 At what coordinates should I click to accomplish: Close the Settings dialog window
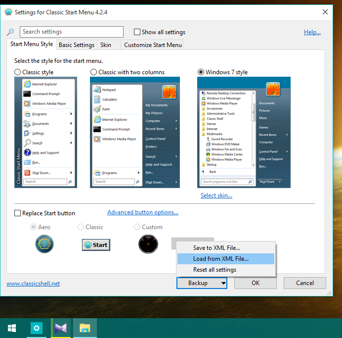[x=325, y=12]
